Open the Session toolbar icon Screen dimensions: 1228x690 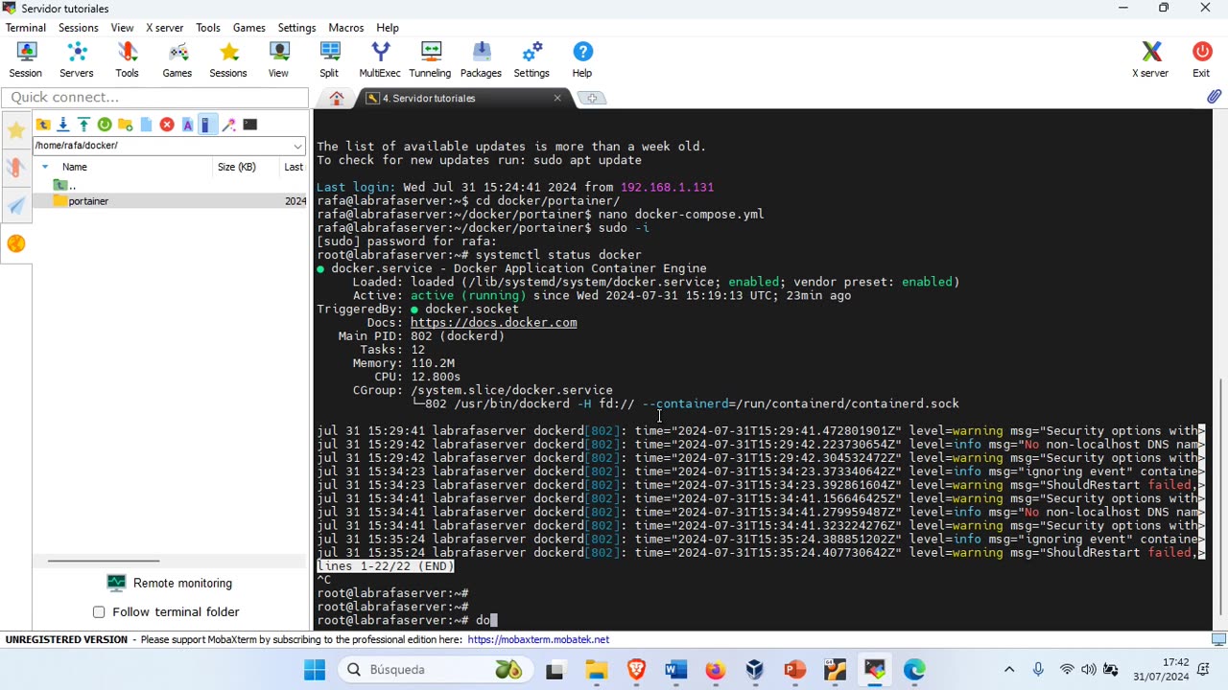pos(25,59)
